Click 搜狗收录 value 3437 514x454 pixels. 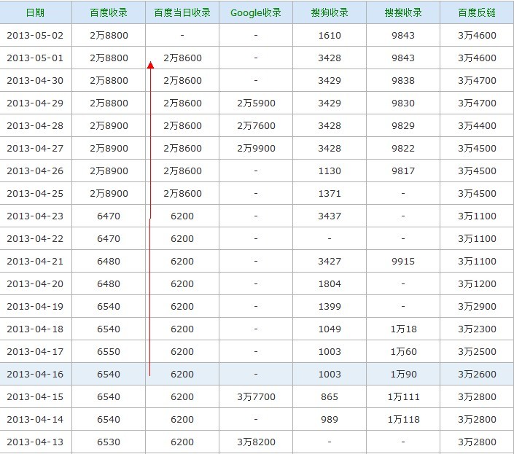pyautogui.click(x=330, y=216)
